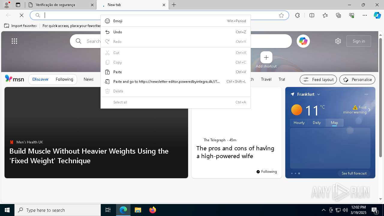Expand the Frankfurt location dropdown
The height and width of the screenshot is (216, 384).
[x=319, y=94]
